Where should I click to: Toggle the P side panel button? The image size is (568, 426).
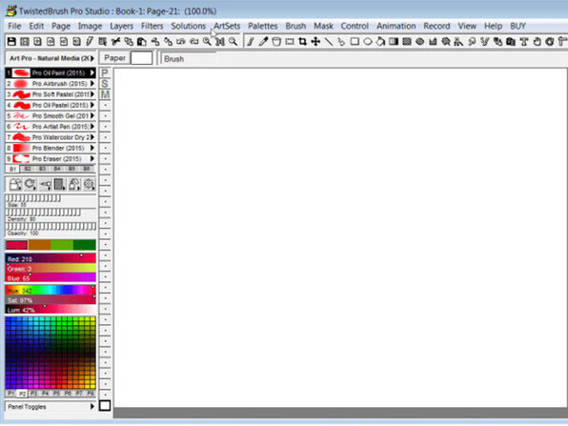105,72
